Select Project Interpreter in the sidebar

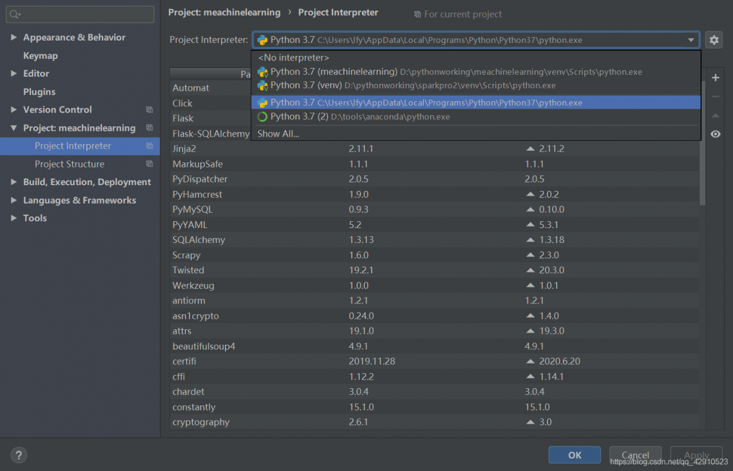(80, 146)
